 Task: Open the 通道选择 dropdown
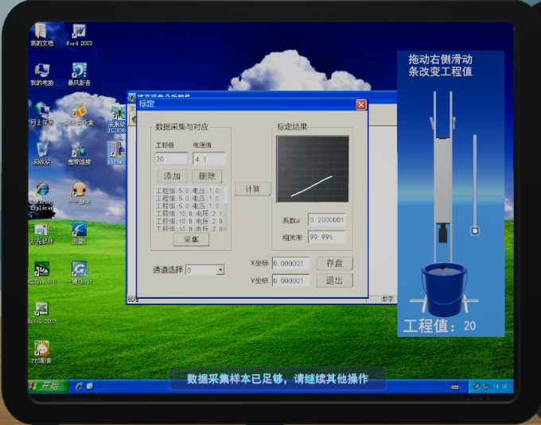click(x=220, y=270)
